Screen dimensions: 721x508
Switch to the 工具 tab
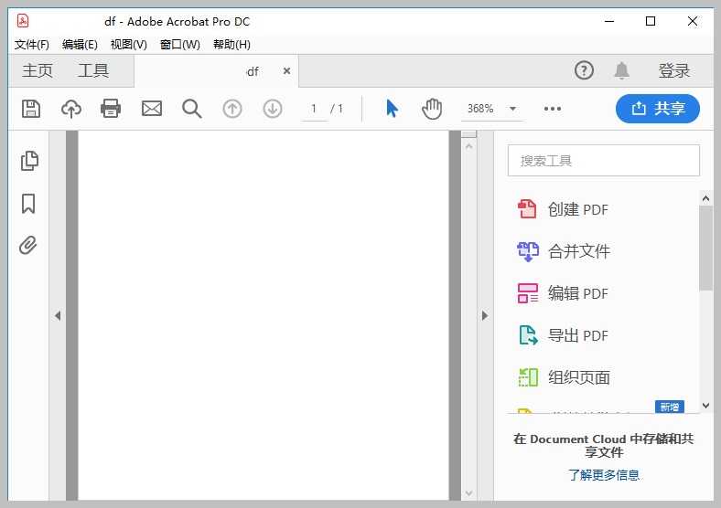point(93,70)
